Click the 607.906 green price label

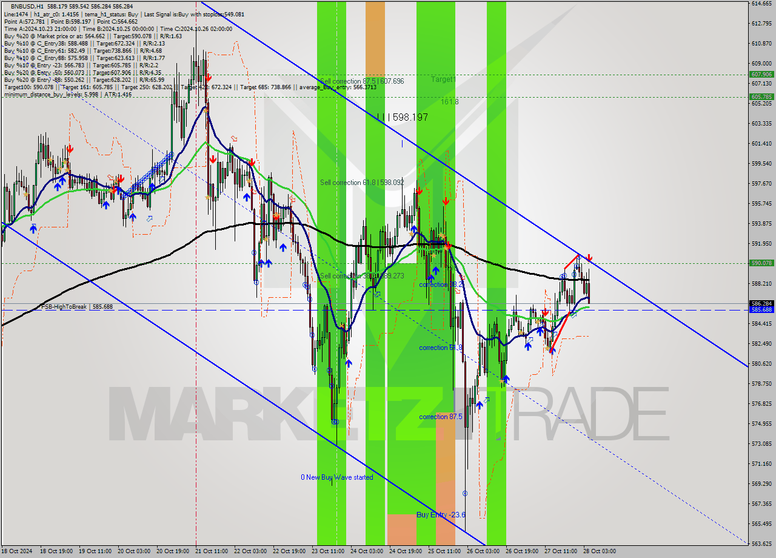[762, 74]
